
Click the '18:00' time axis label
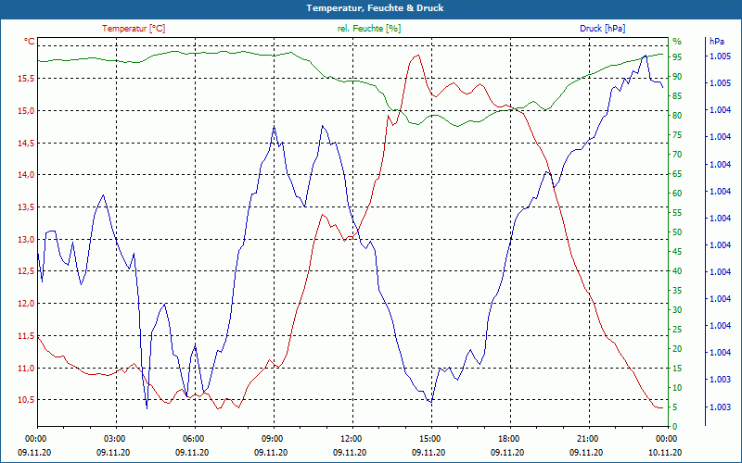coord(508,439)
